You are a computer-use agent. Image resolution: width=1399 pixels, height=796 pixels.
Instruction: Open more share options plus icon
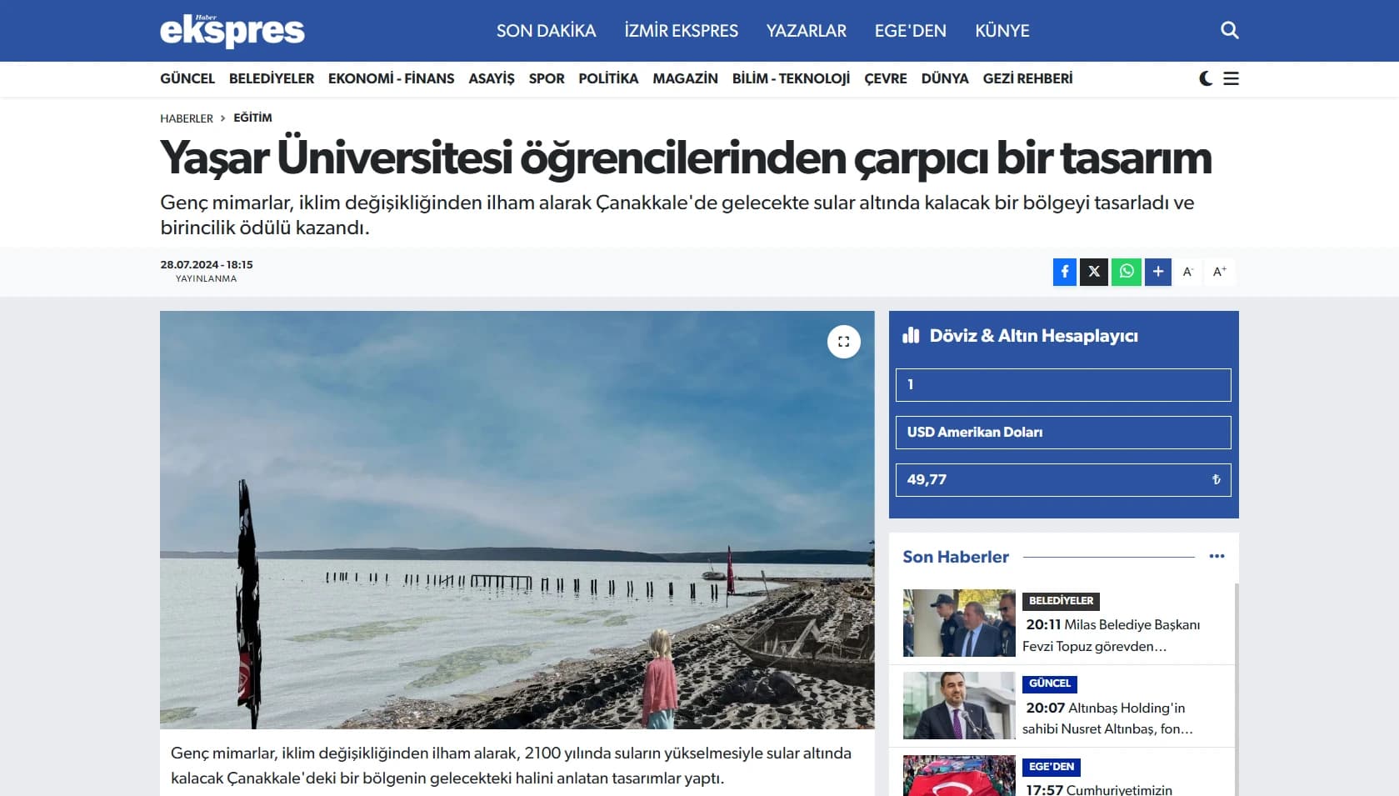pyautogui.click(x=1158, y=272)
